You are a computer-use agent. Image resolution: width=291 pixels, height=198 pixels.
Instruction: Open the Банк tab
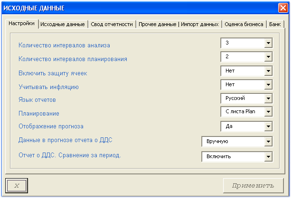(x=275, y=24)
